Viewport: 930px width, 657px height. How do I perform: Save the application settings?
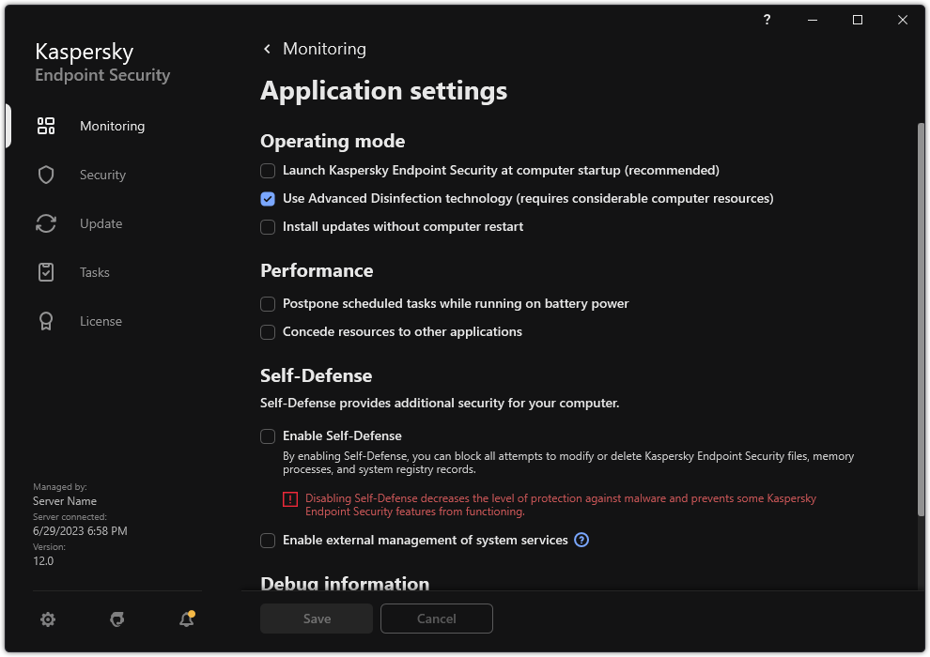pyautogui.click(x=317, y=619)
